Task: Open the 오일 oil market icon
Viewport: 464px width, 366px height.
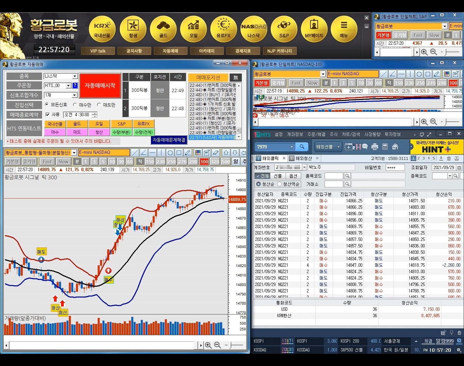Action: pos(193,29)
